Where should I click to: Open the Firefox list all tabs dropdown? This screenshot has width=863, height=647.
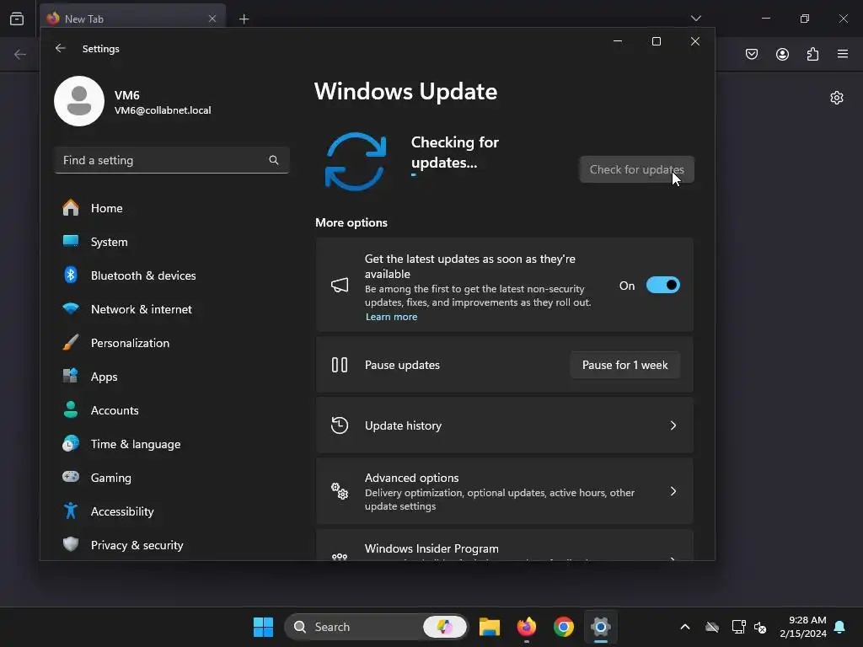coord(695,19)
